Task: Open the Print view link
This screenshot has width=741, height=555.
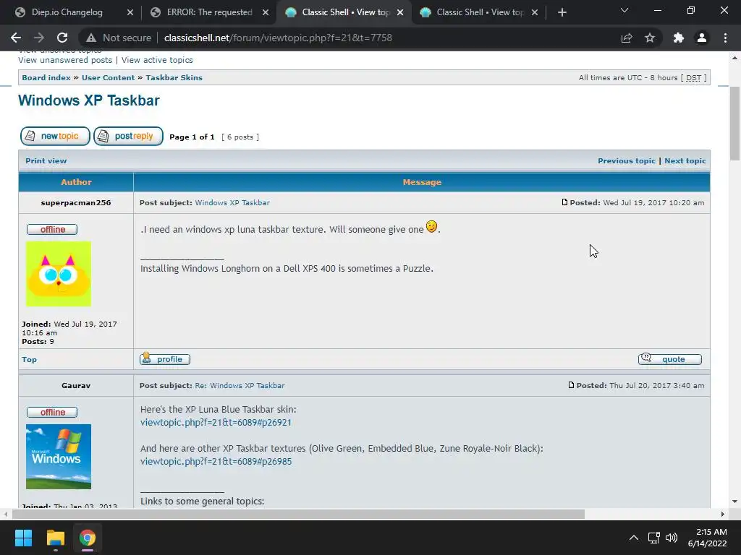Action: 46,161
